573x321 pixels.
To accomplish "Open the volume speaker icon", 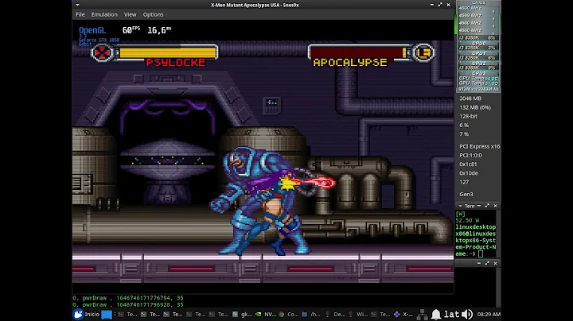I will point(467,314).
